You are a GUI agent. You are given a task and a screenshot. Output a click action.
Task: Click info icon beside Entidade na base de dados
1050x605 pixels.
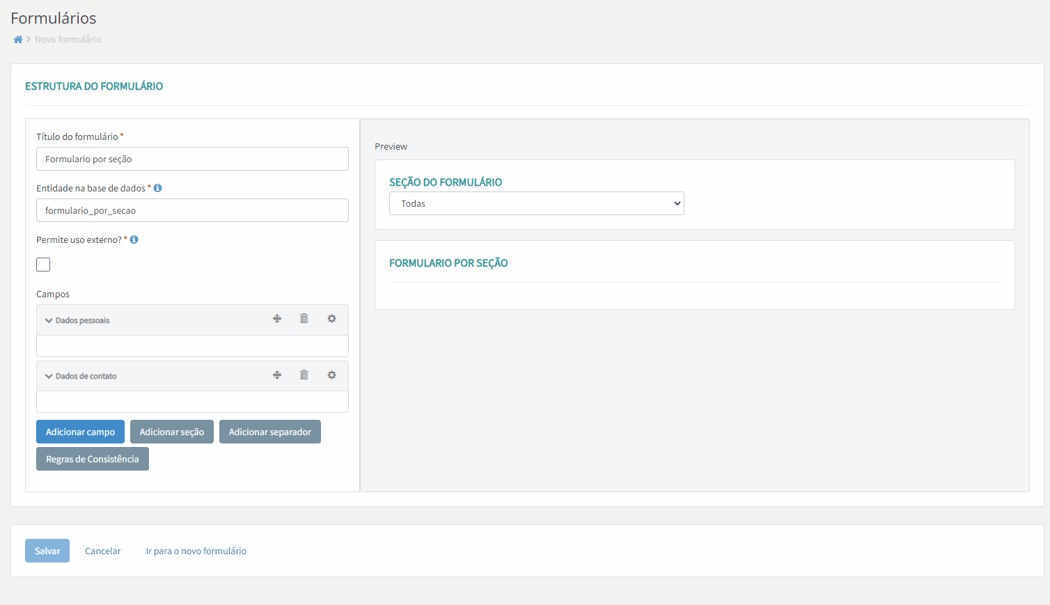click(158, 188)
